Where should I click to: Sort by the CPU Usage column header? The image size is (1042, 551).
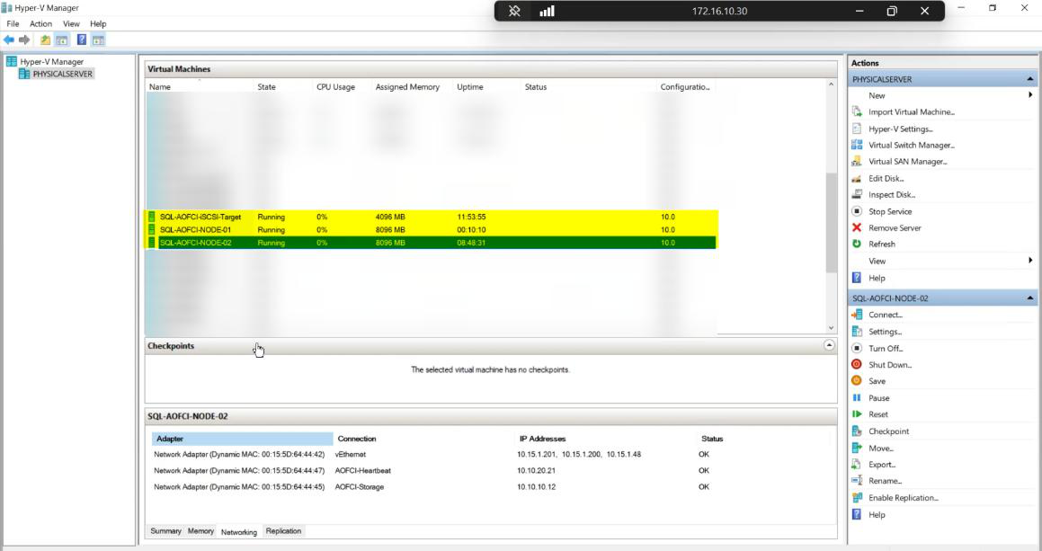[343, 87]
